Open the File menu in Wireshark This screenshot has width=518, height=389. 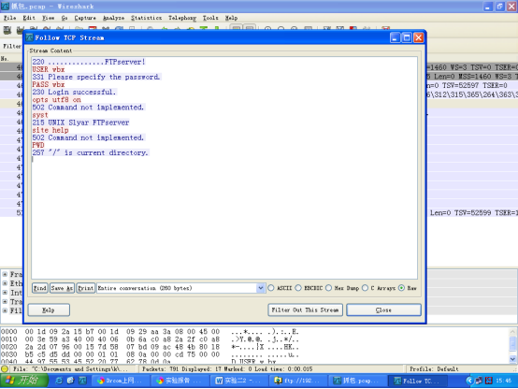pos(9,18)
